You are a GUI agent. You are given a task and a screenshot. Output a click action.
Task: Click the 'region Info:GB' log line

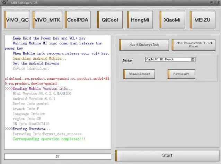click(x=27, y=119)
